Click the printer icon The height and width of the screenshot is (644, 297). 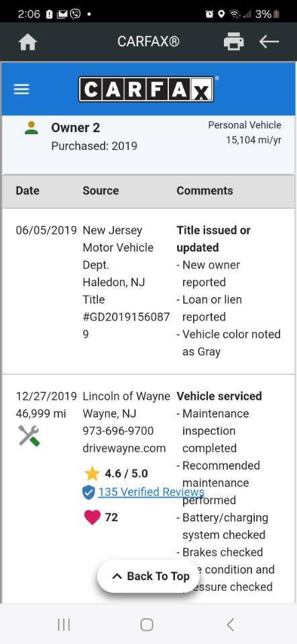[x=233, y=42]
